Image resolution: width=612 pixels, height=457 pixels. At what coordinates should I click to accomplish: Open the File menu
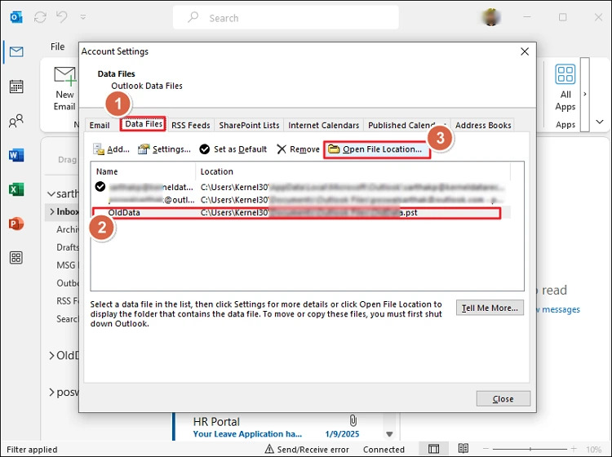click(57, 47)
